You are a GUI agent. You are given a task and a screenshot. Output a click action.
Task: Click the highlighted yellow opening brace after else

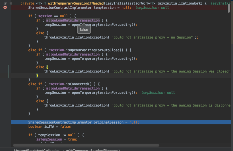[47, 67]
